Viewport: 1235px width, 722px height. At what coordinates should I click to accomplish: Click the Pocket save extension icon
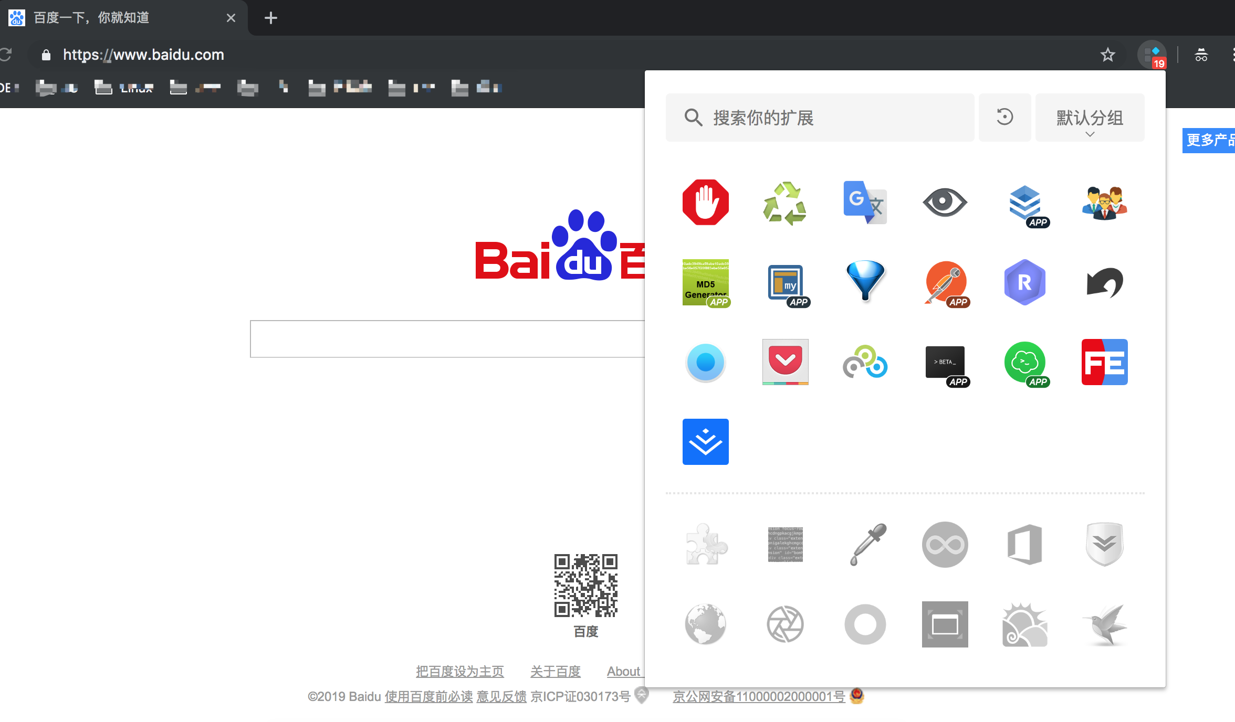click(785, 362)
